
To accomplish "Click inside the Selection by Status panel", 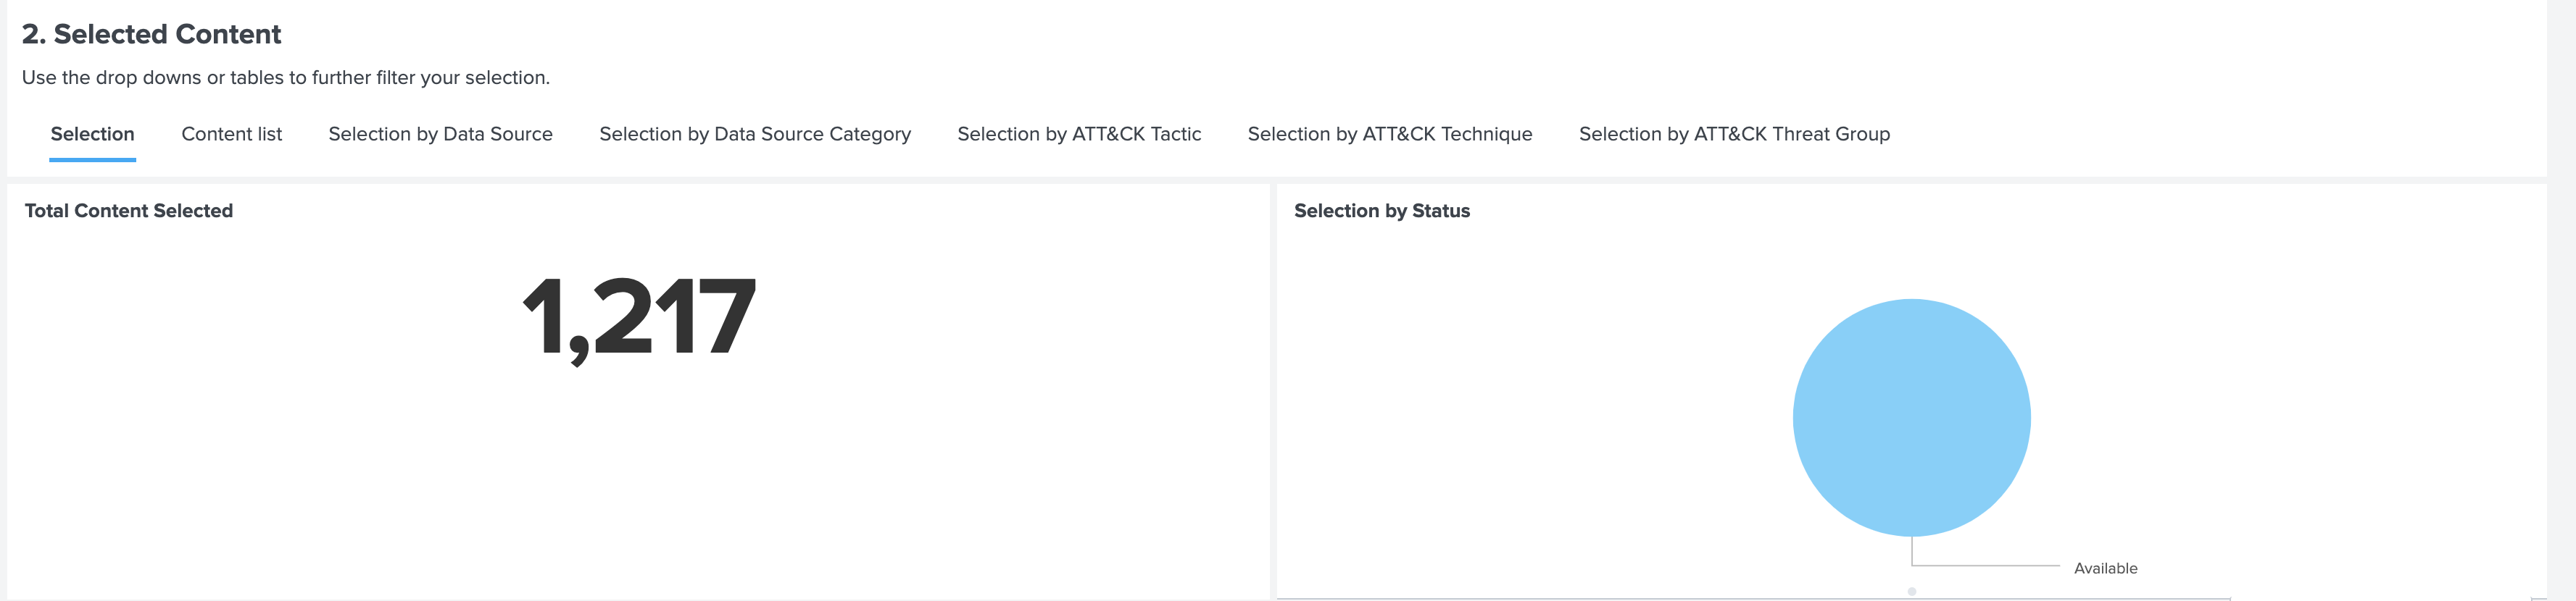I will pyautogui.click(x=1500, y=399).
